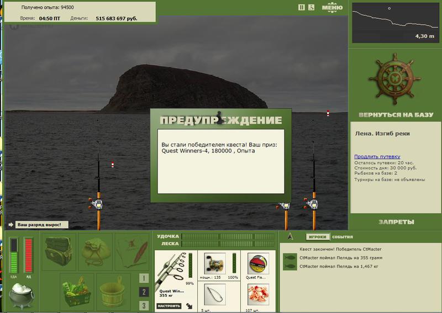This screenshot has height=313, width=442.
Task: Follow the Продлить путевку link
Action: (x=377, y=157)
